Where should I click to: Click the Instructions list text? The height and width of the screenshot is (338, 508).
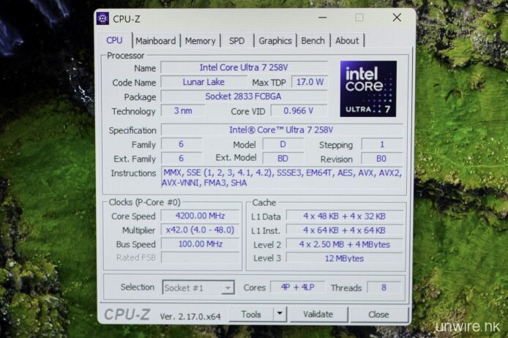(x=281, y=178)
